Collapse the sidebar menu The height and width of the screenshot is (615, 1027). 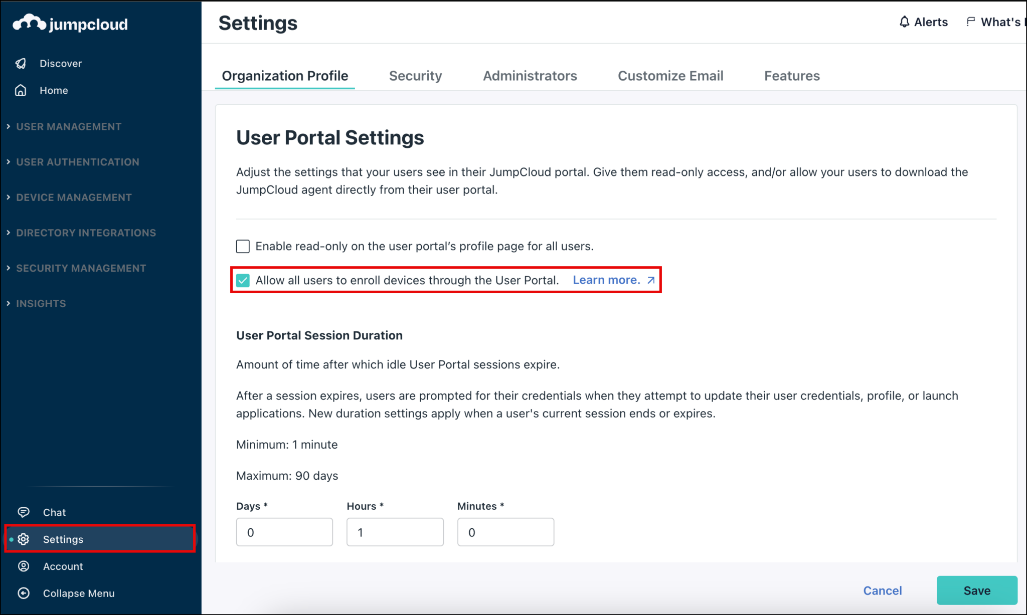(x=24, y=593)
